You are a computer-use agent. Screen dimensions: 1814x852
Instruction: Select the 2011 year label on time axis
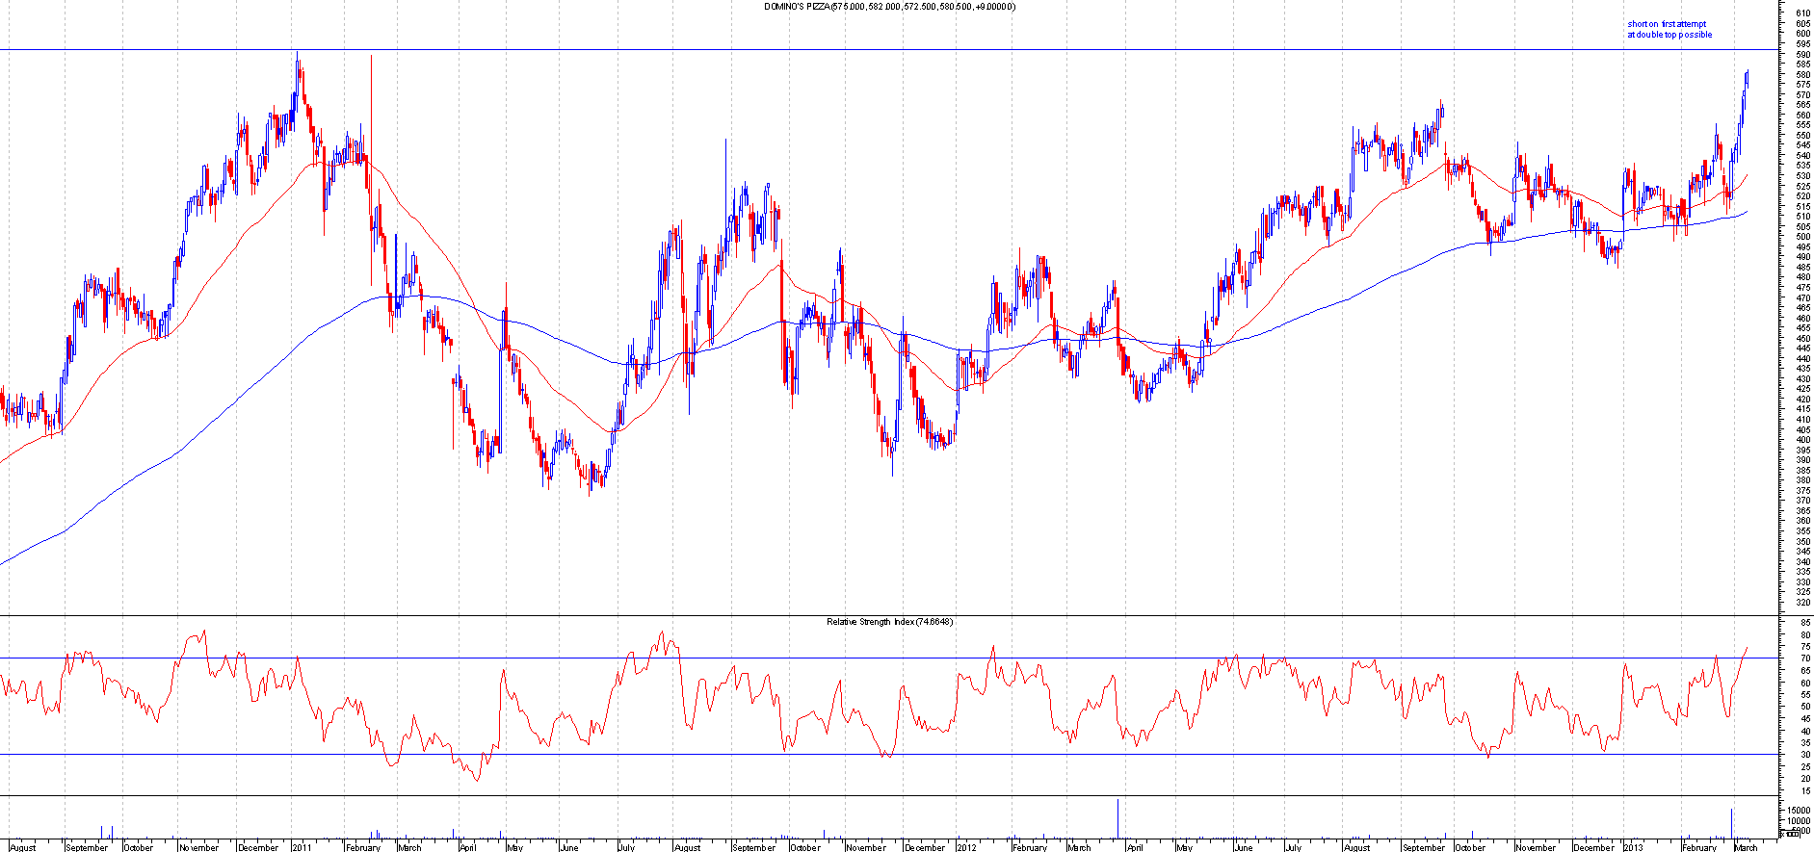[302, 847]
